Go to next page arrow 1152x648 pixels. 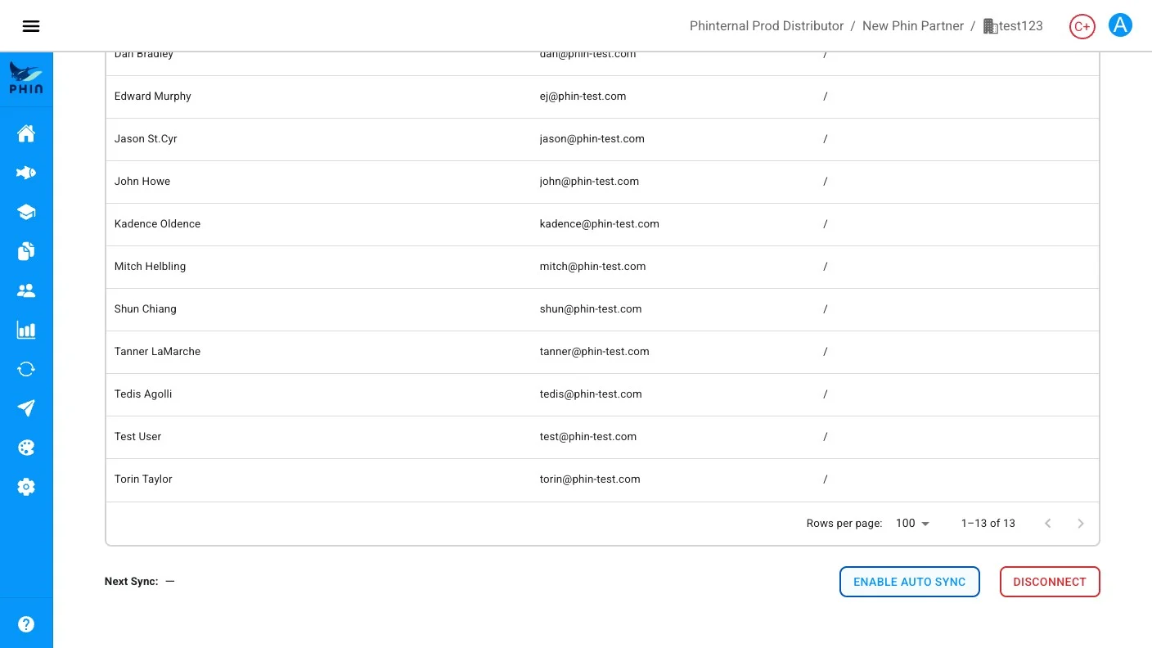coord(1081,524)
